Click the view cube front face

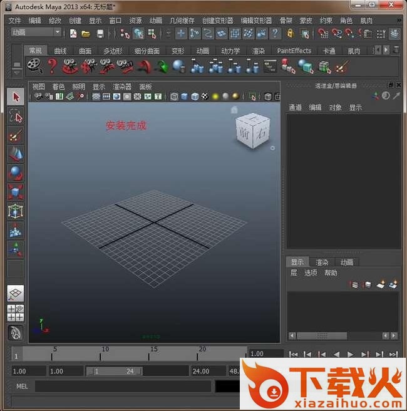click(245, 134)
